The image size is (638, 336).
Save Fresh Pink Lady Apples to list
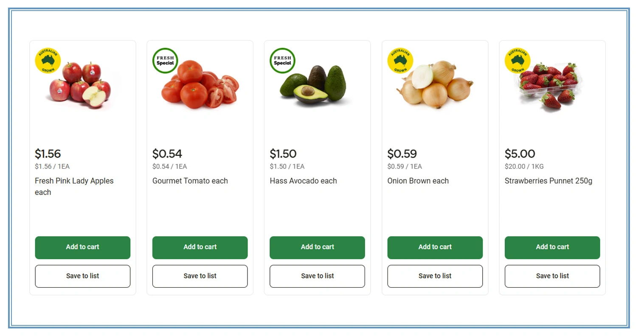click(82, 276)
